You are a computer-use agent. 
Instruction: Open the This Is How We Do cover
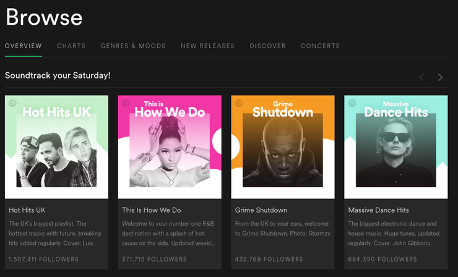(170, 147)
